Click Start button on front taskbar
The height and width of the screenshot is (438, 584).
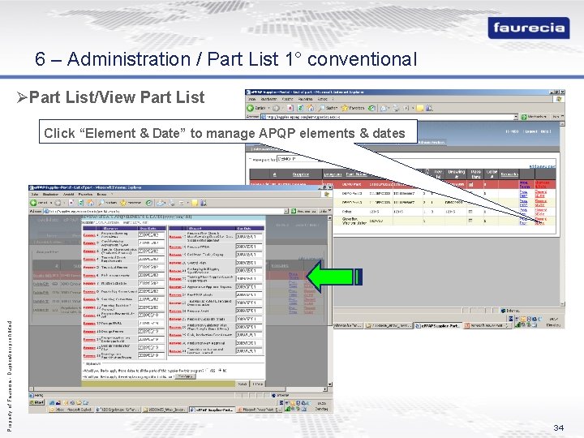[36, 402]
